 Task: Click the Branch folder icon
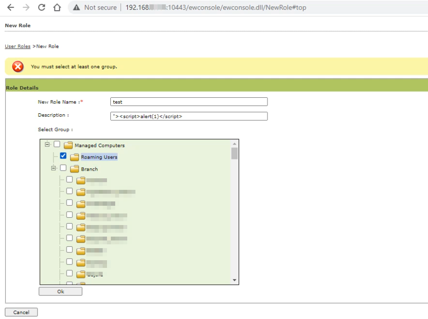75,169
